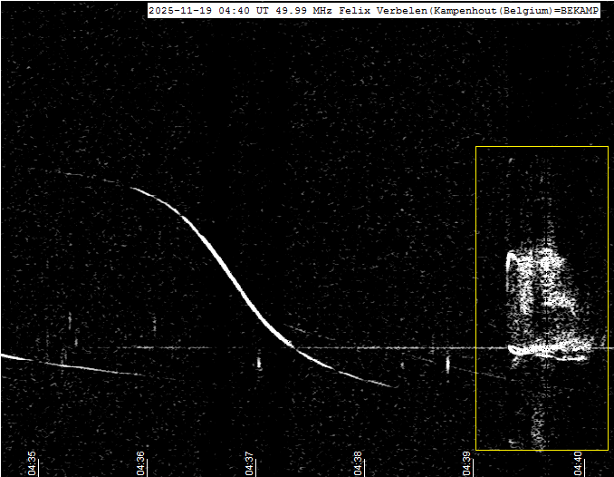Click the top edge of yellow selection box
614x477 pixels.
click(x=541, y=146)
